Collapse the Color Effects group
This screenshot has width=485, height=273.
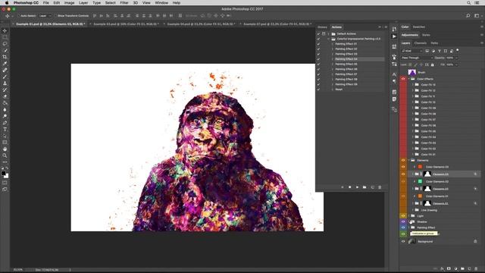409,79
